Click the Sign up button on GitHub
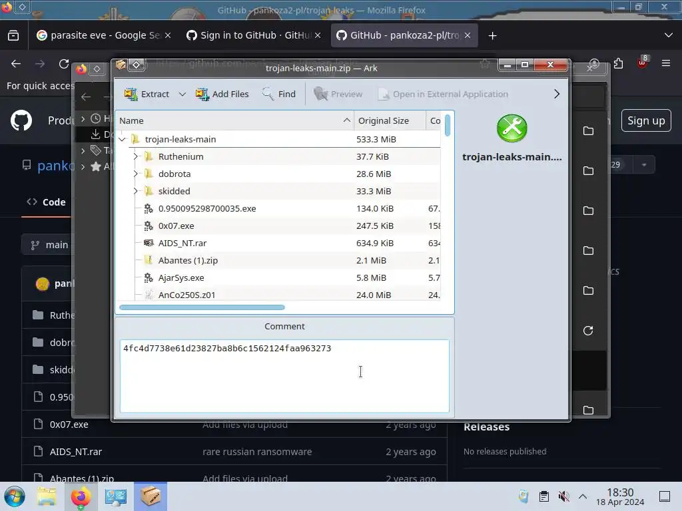This screenshot has height=511, width=682. [646, 120]
